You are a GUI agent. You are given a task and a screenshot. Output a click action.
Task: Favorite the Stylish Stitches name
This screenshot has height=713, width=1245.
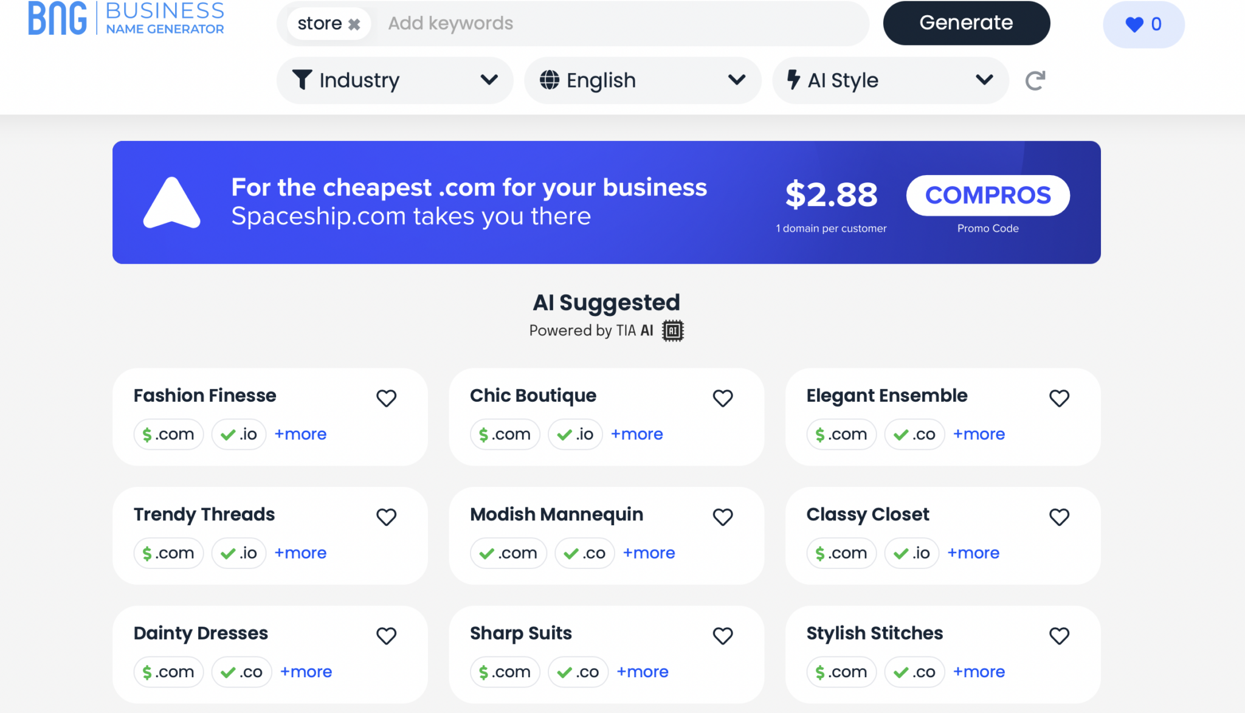pyautogui.click(x=1060, y=636)
